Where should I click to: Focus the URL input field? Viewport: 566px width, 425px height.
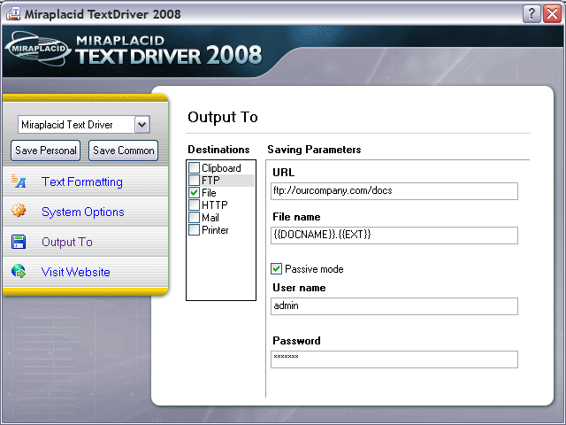(394, 191)
